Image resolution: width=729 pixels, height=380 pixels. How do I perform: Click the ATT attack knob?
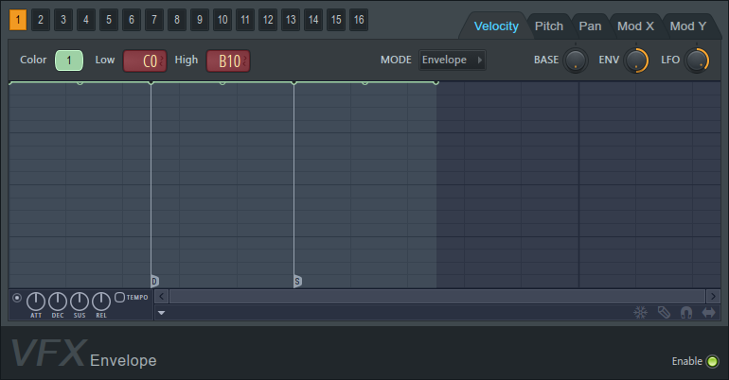tap(36, 302)
